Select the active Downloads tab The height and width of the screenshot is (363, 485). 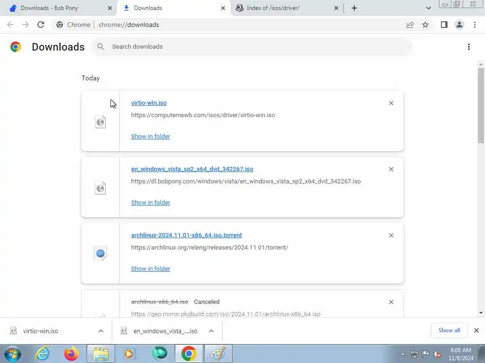pos(173,8)
